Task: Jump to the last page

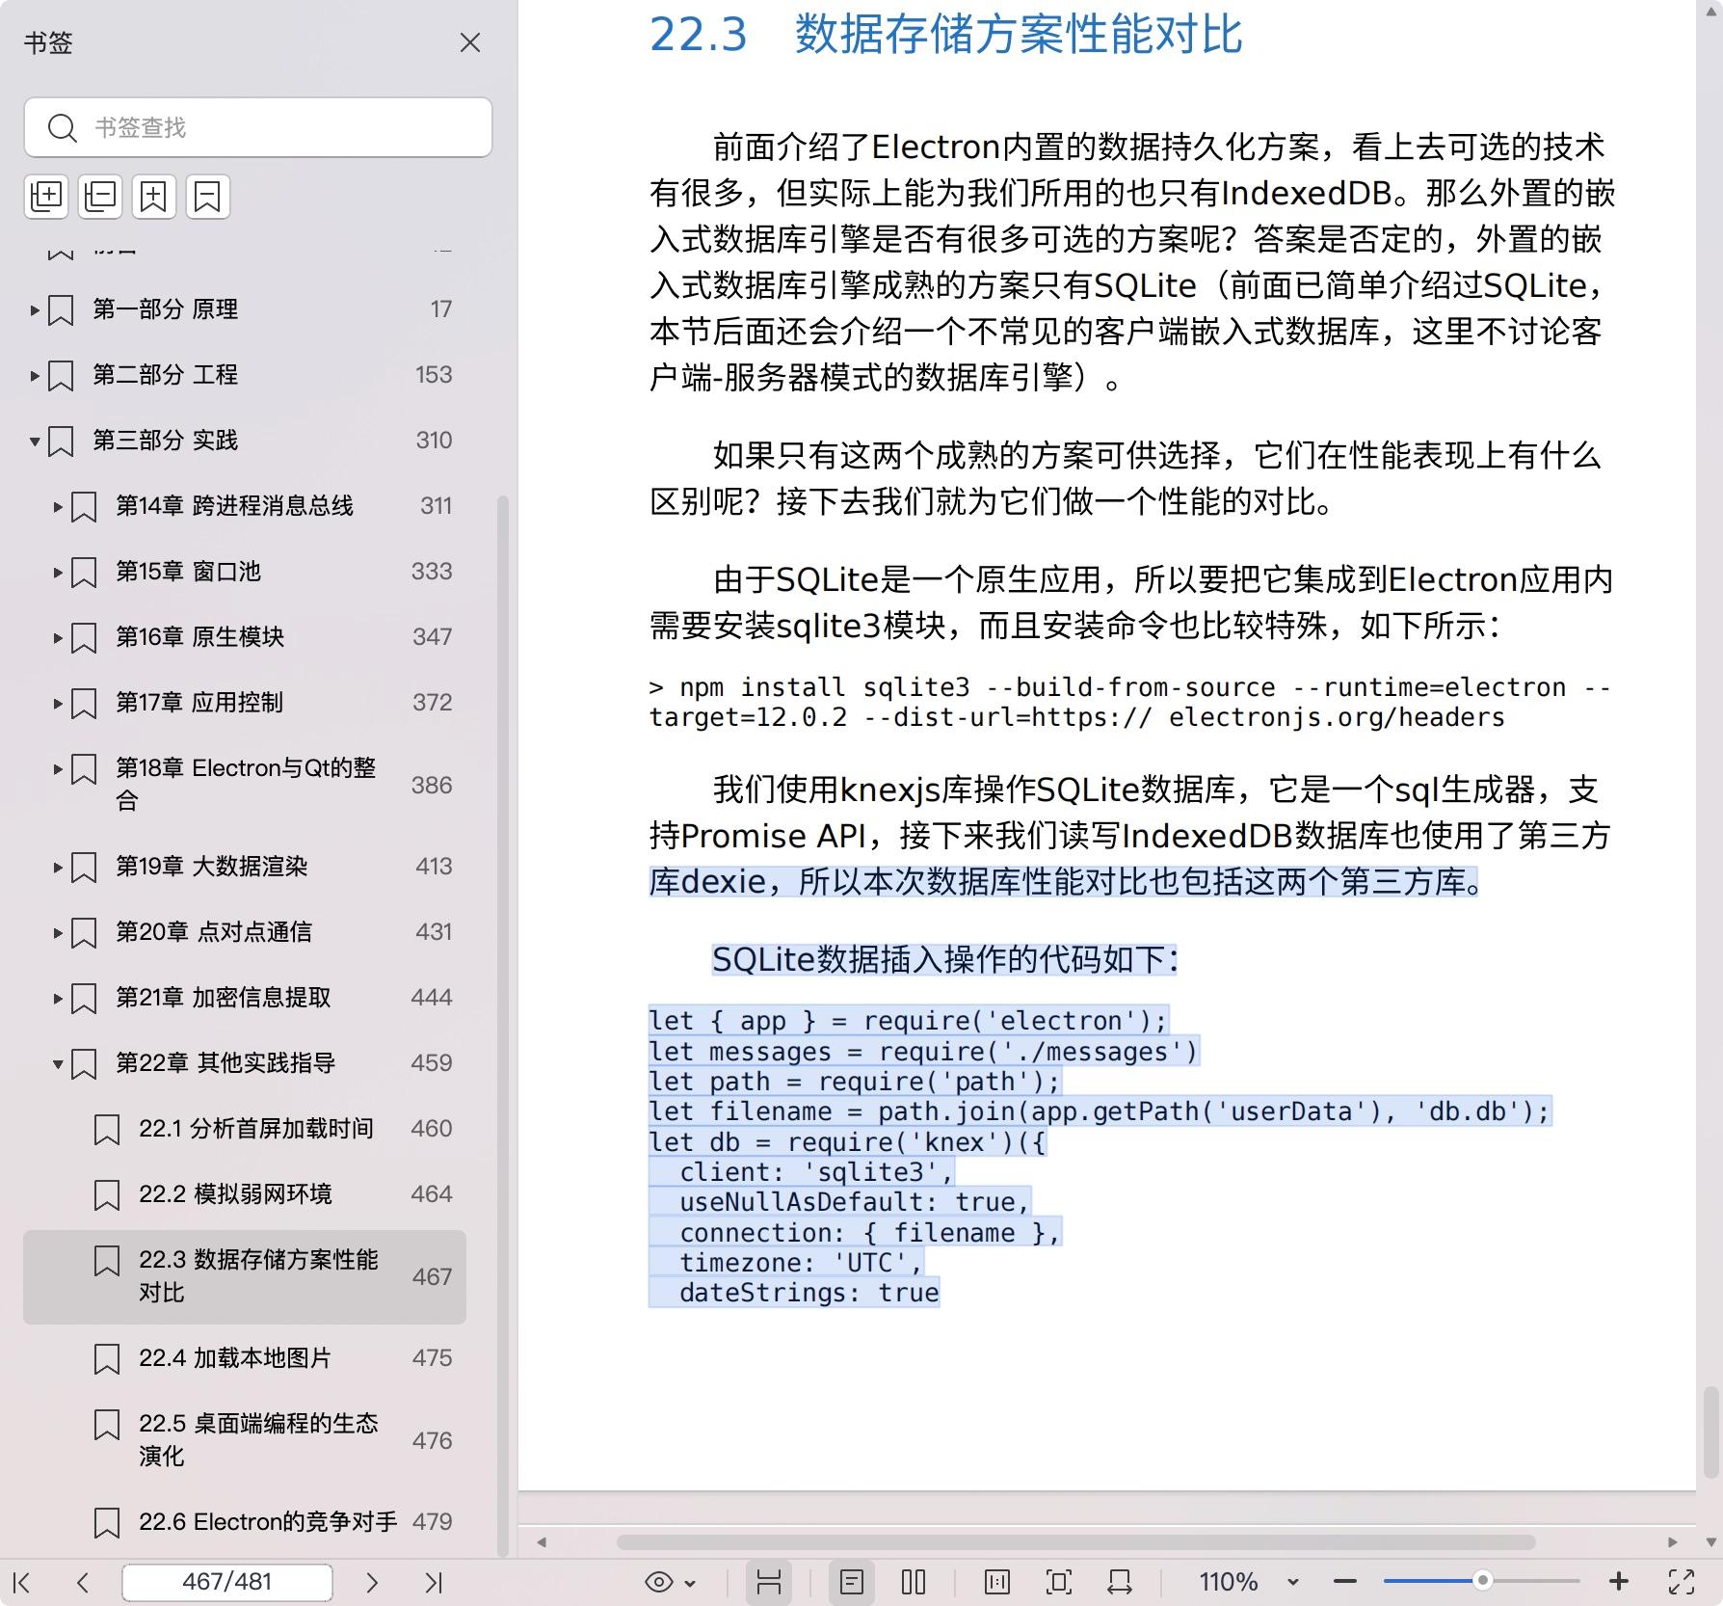Action: (x=434, y=1582)
